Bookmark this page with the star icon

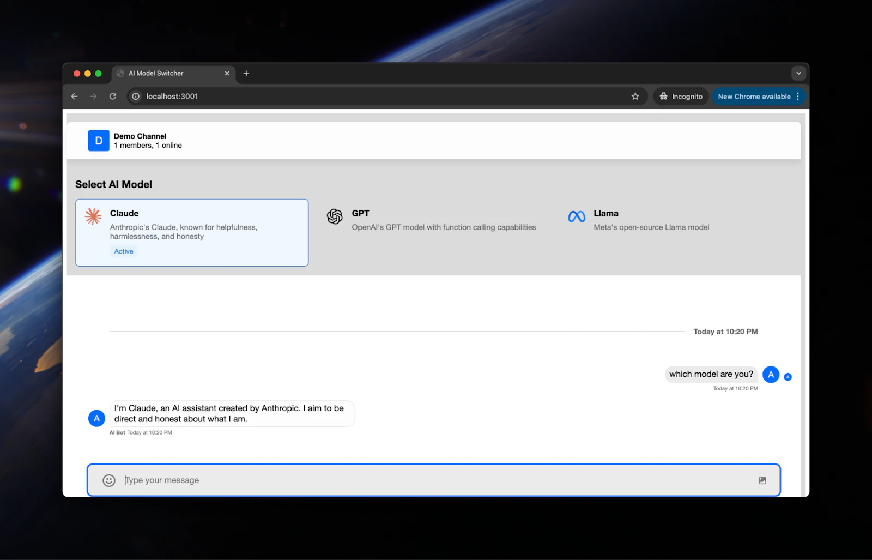pyautogui.click(x=635, y=97)
